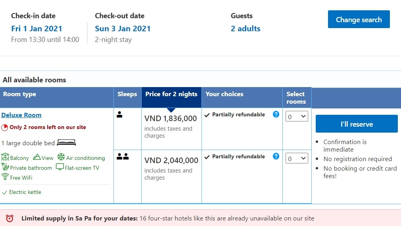
Task: Click the air conditioning snowflake icon
Action: [61, 157]
